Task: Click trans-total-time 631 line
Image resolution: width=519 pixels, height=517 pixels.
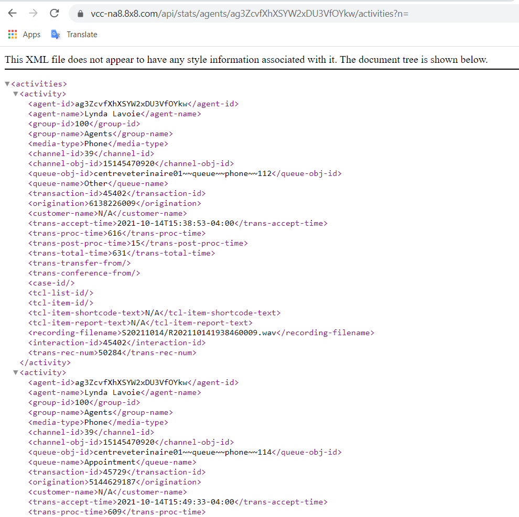Action: coord(122,253)
